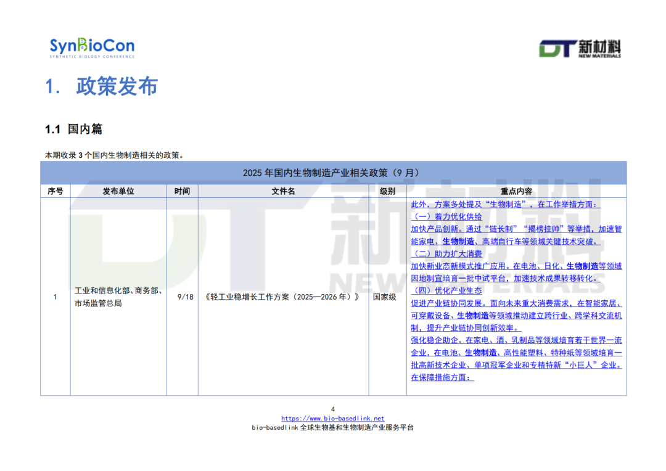This screenshot has width=666, height=471.
Task: Open the https://www.bio-basedlink.net link
Action: (332, 419)
